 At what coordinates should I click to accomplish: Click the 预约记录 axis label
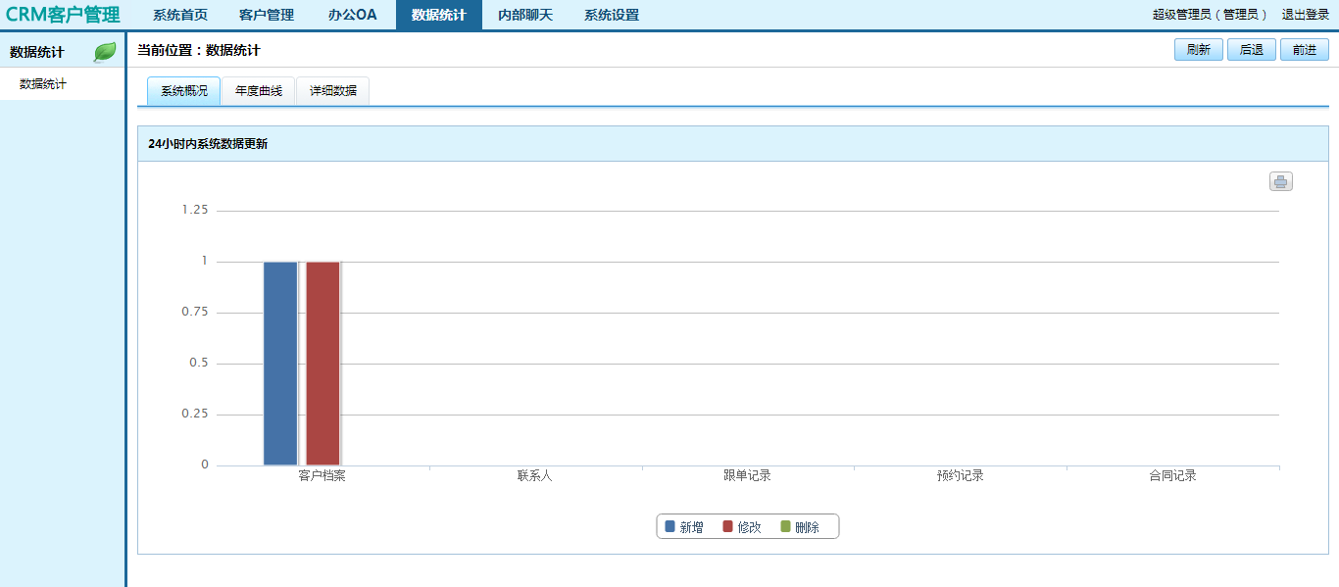point(961,476)
